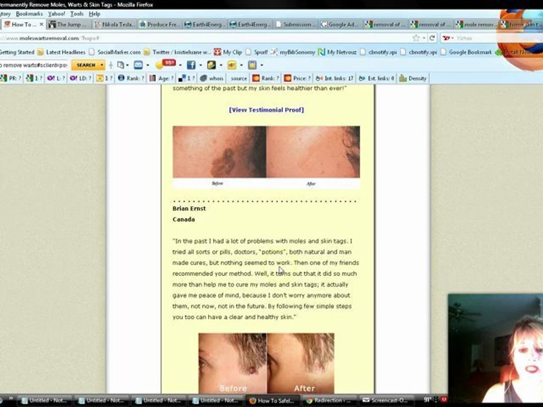The height and width of the screenshot is (407, 543).
Task: Open the Bookmarks menu
Action: 29,14
